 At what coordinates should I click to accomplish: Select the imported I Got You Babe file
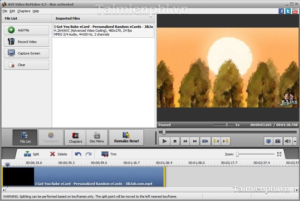pyautogui.click(x=104, y=30)
